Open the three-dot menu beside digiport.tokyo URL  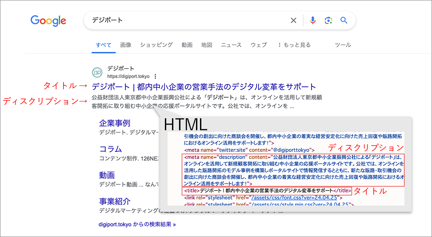click(156, 76)
